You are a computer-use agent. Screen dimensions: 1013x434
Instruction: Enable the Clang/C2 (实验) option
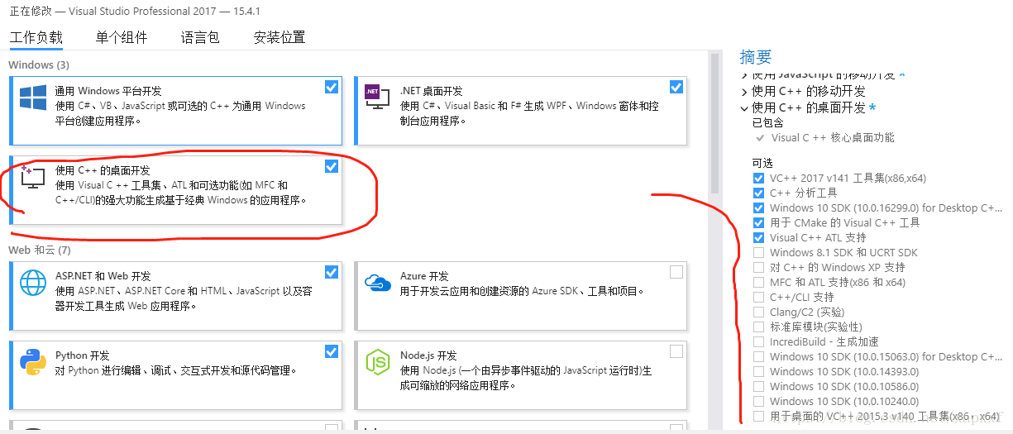point(758,312)
